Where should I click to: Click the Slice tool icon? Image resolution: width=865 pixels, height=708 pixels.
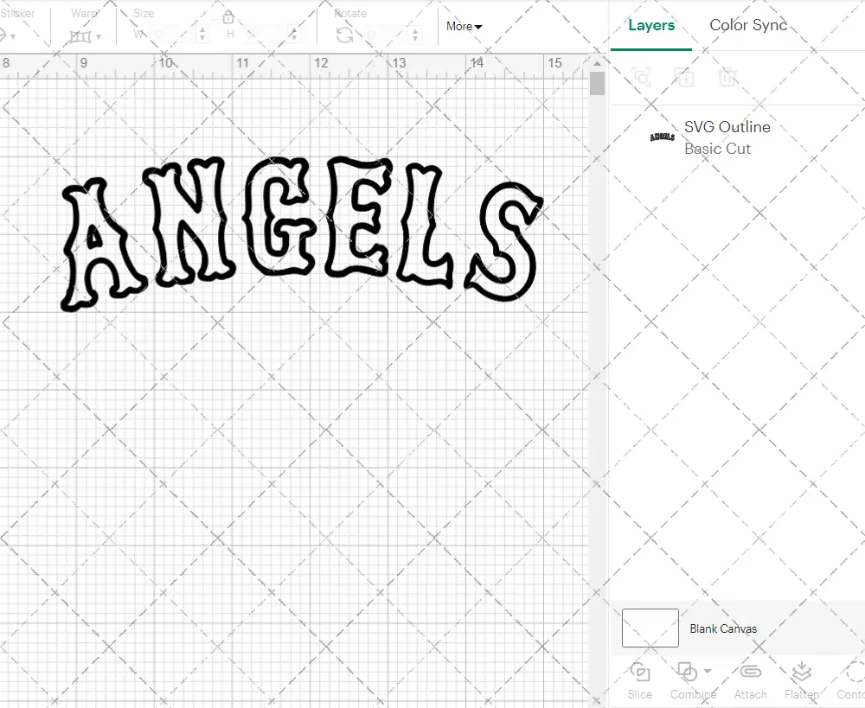[640, 673]
